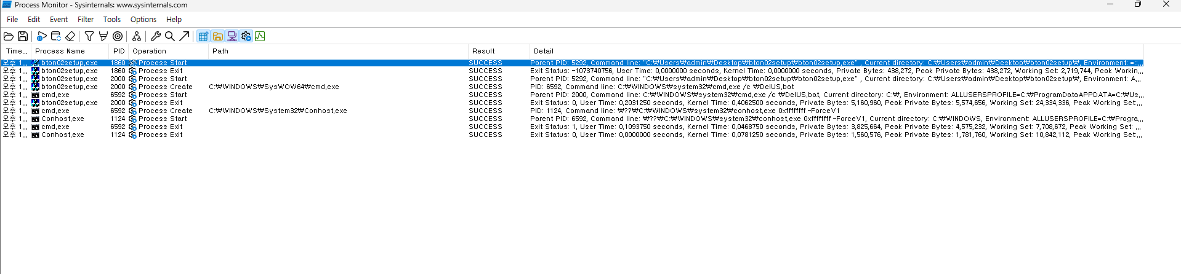Screen dimensions: 1181x274
Task: Toggle Show File System Activity icon
Action: 217,36
